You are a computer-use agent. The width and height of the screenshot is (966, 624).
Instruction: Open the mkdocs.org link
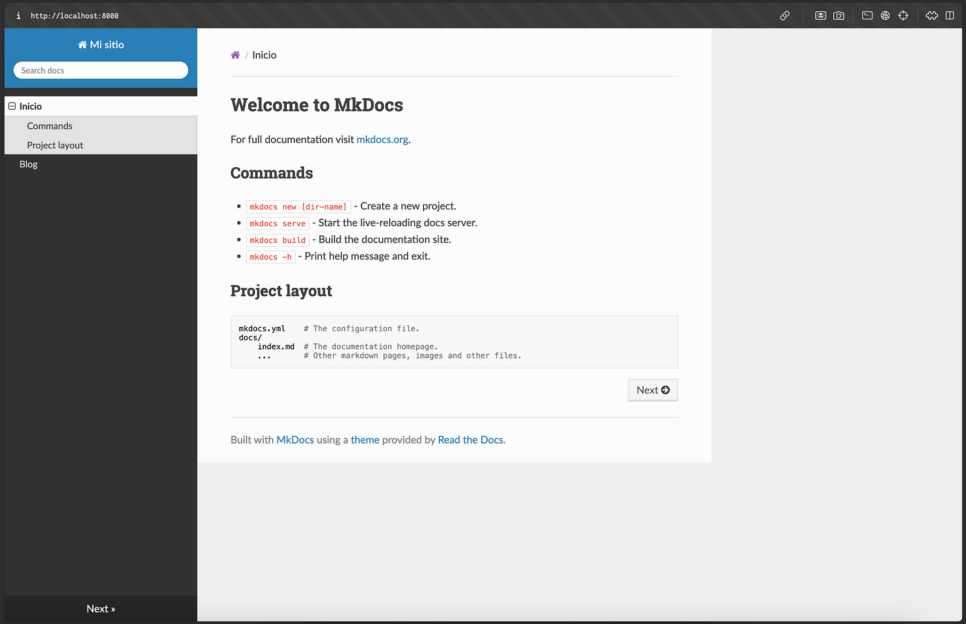tap(383, 139)
